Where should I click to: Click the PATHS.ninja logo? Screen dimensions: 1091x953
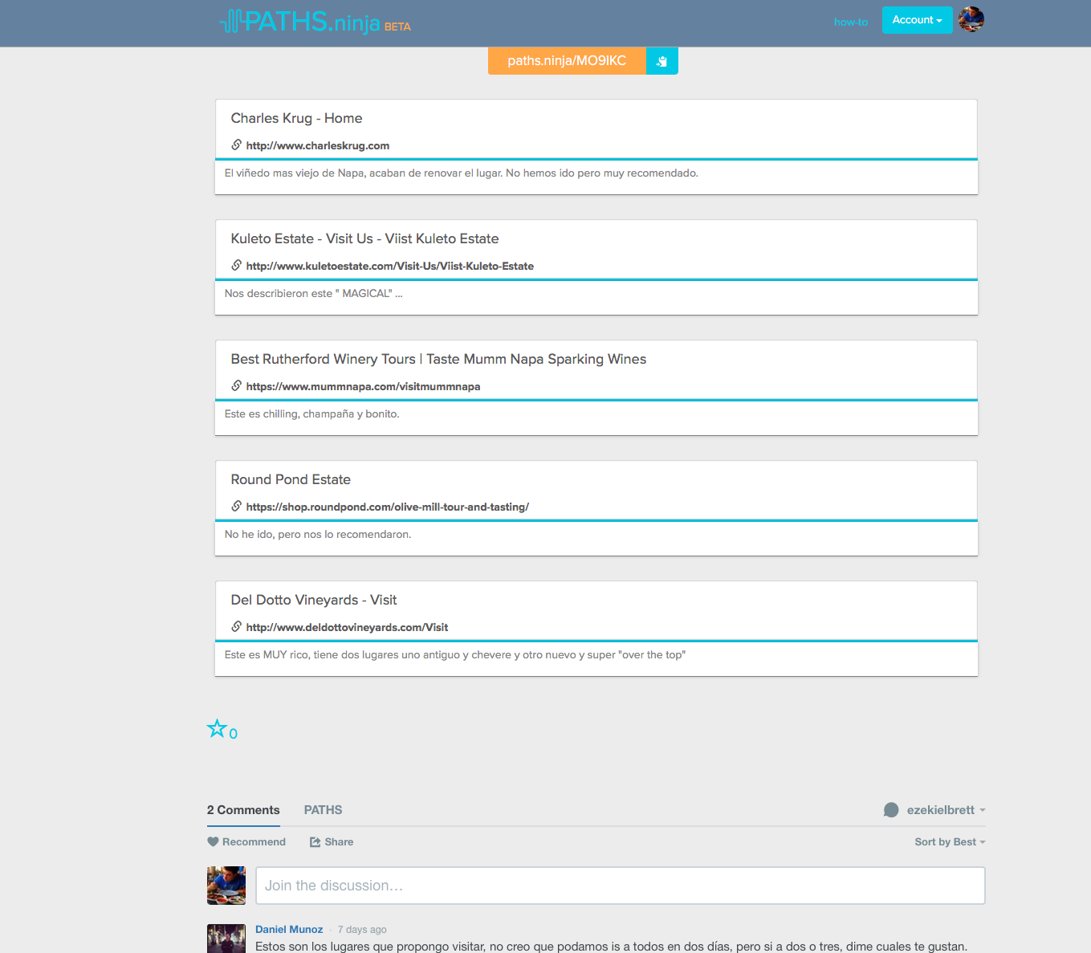[299, 21]
